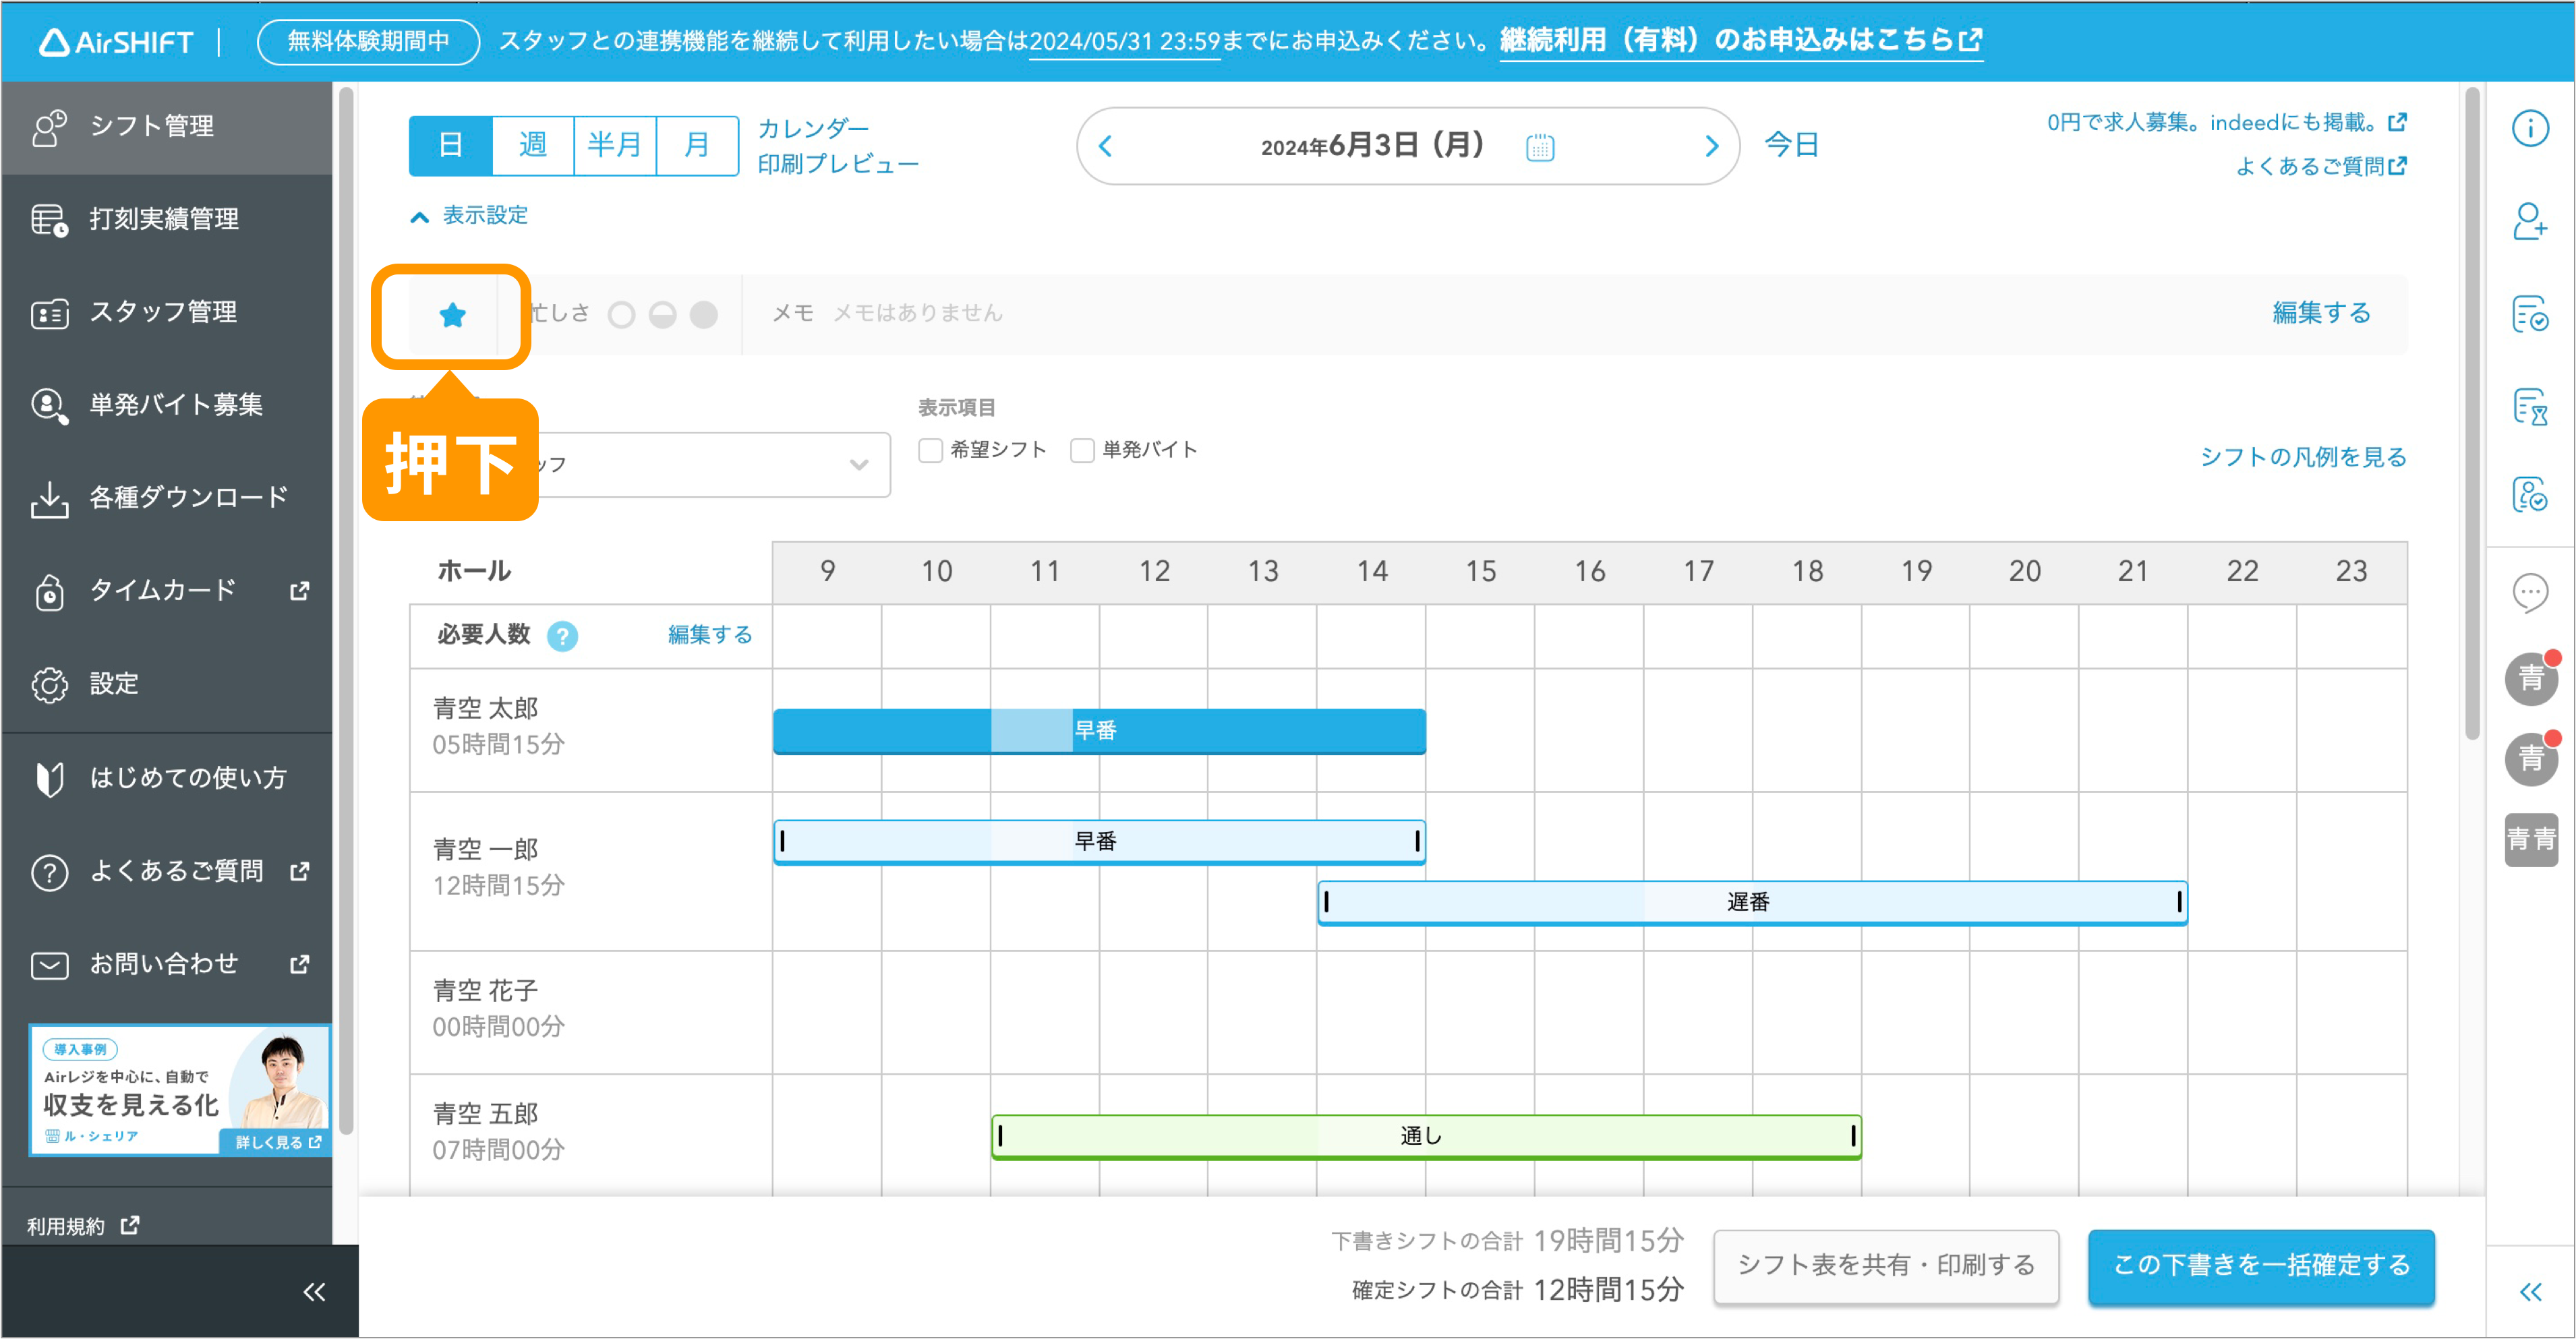The width and height of the screenshot is (2576, 1339).
Task: Click the blue star icon
Action: click(452, 315)
